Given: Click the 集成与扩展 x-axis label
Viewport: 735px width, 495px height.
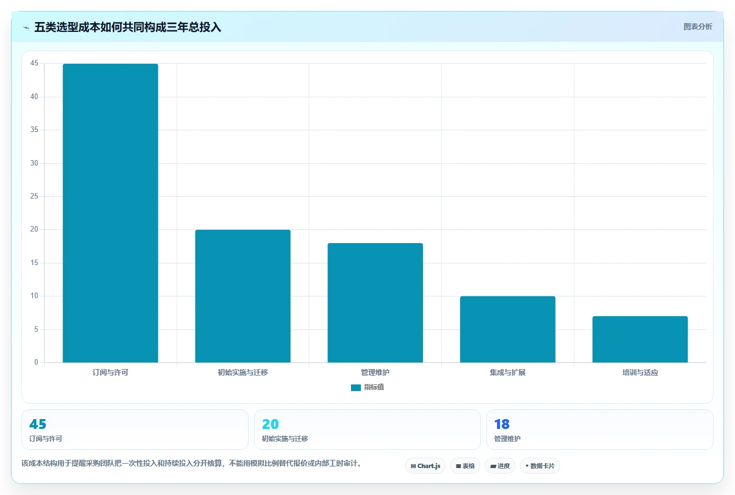Looking at the screenshot, I should pos(508,372).
